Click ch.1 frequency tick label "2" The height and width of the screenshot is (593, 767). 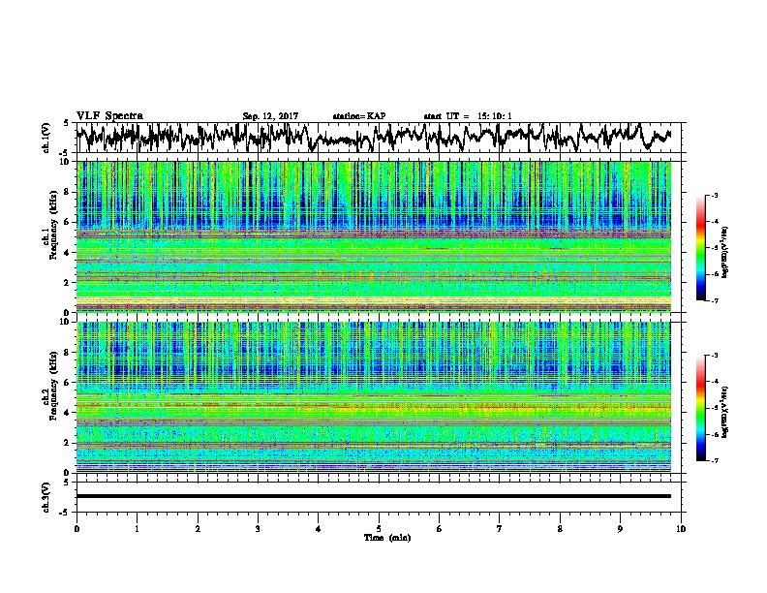pyautogui.click(x=67, y=283)
